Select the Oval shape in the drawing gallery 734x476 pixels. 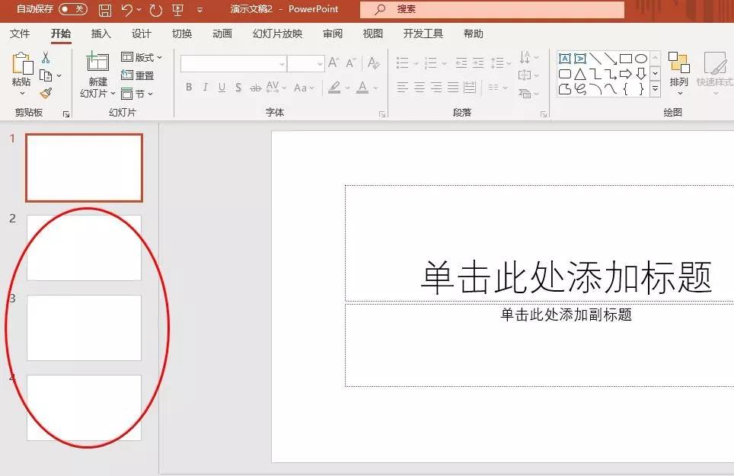[x=643, y=59]
